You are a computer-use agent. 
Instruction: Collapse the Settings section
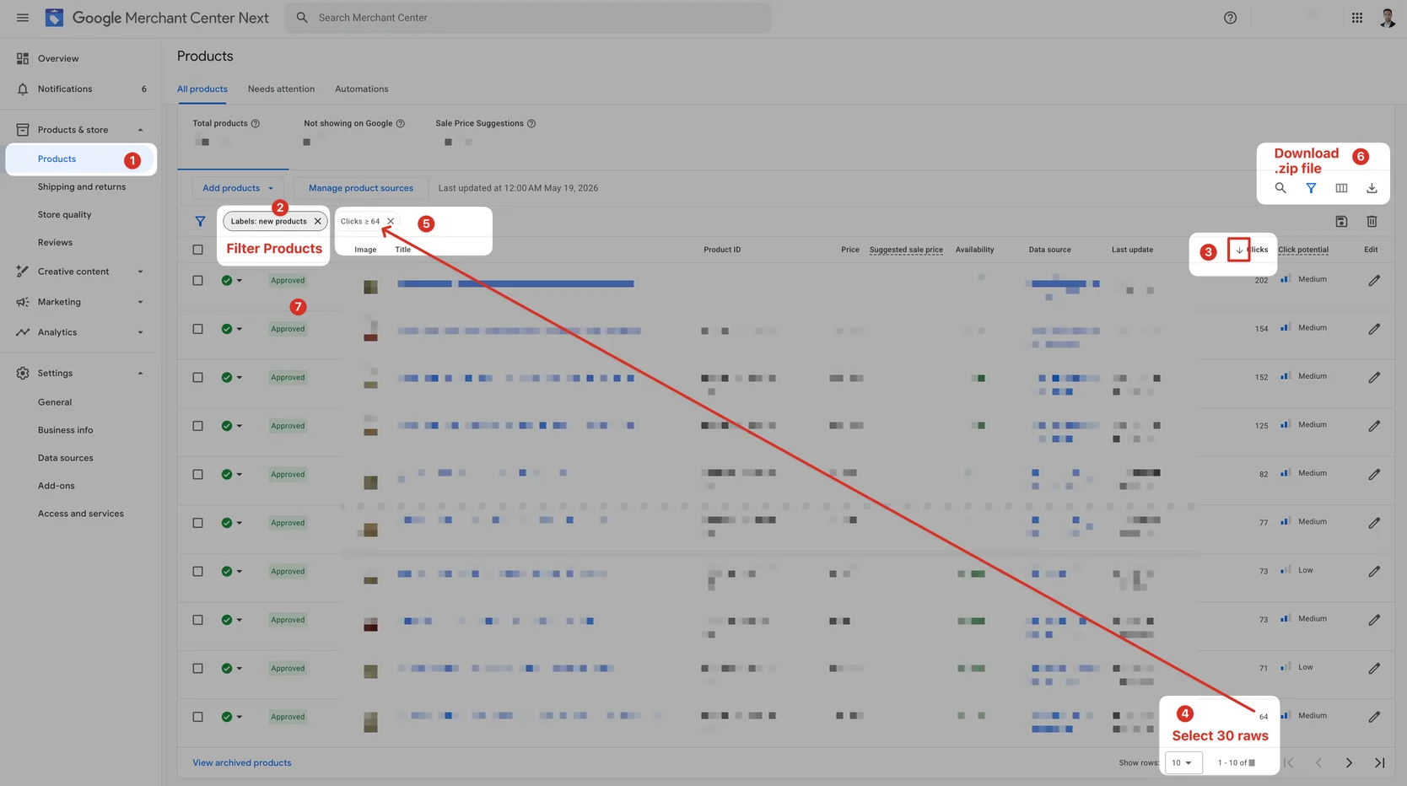(140, 373)
